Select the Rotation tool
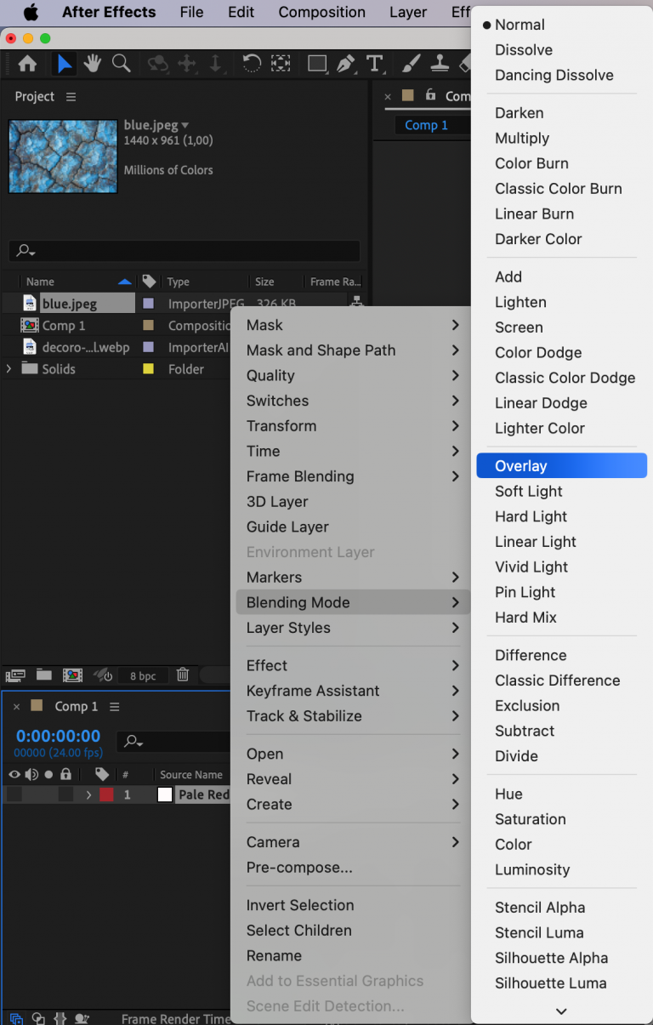This screenshot has height=1025, width=653. pos(251,63)
